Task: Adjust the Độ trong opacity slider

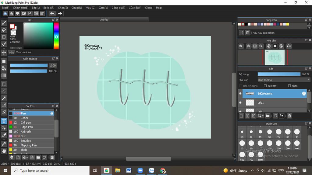Action: pos(279,74)
